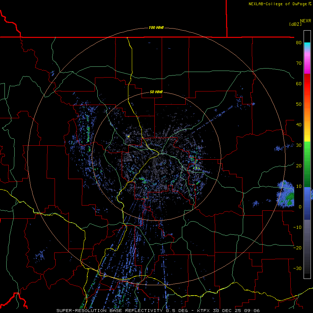Click the 10 value on the dBZ scale

click(x=299, y=186)
